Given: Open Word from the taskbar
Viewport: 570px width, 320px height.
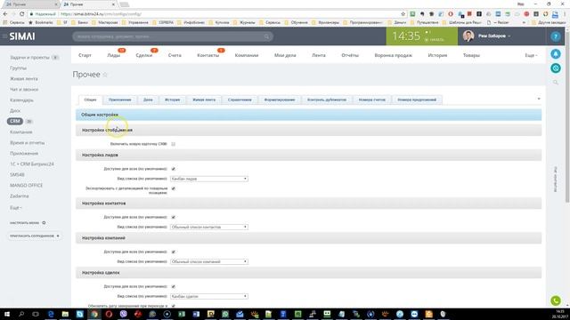Looking at the screenshot, I should [x=196, y=314].
